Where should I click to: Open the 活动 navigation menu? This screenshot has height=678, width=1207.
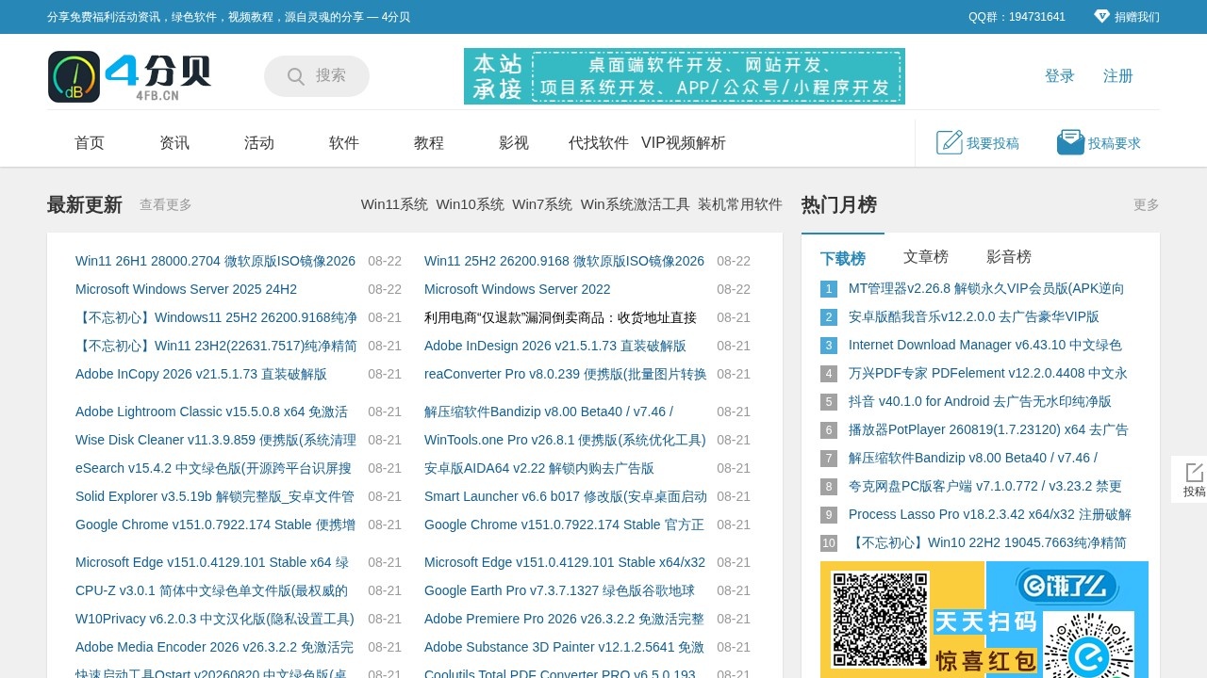pos(259,143)
